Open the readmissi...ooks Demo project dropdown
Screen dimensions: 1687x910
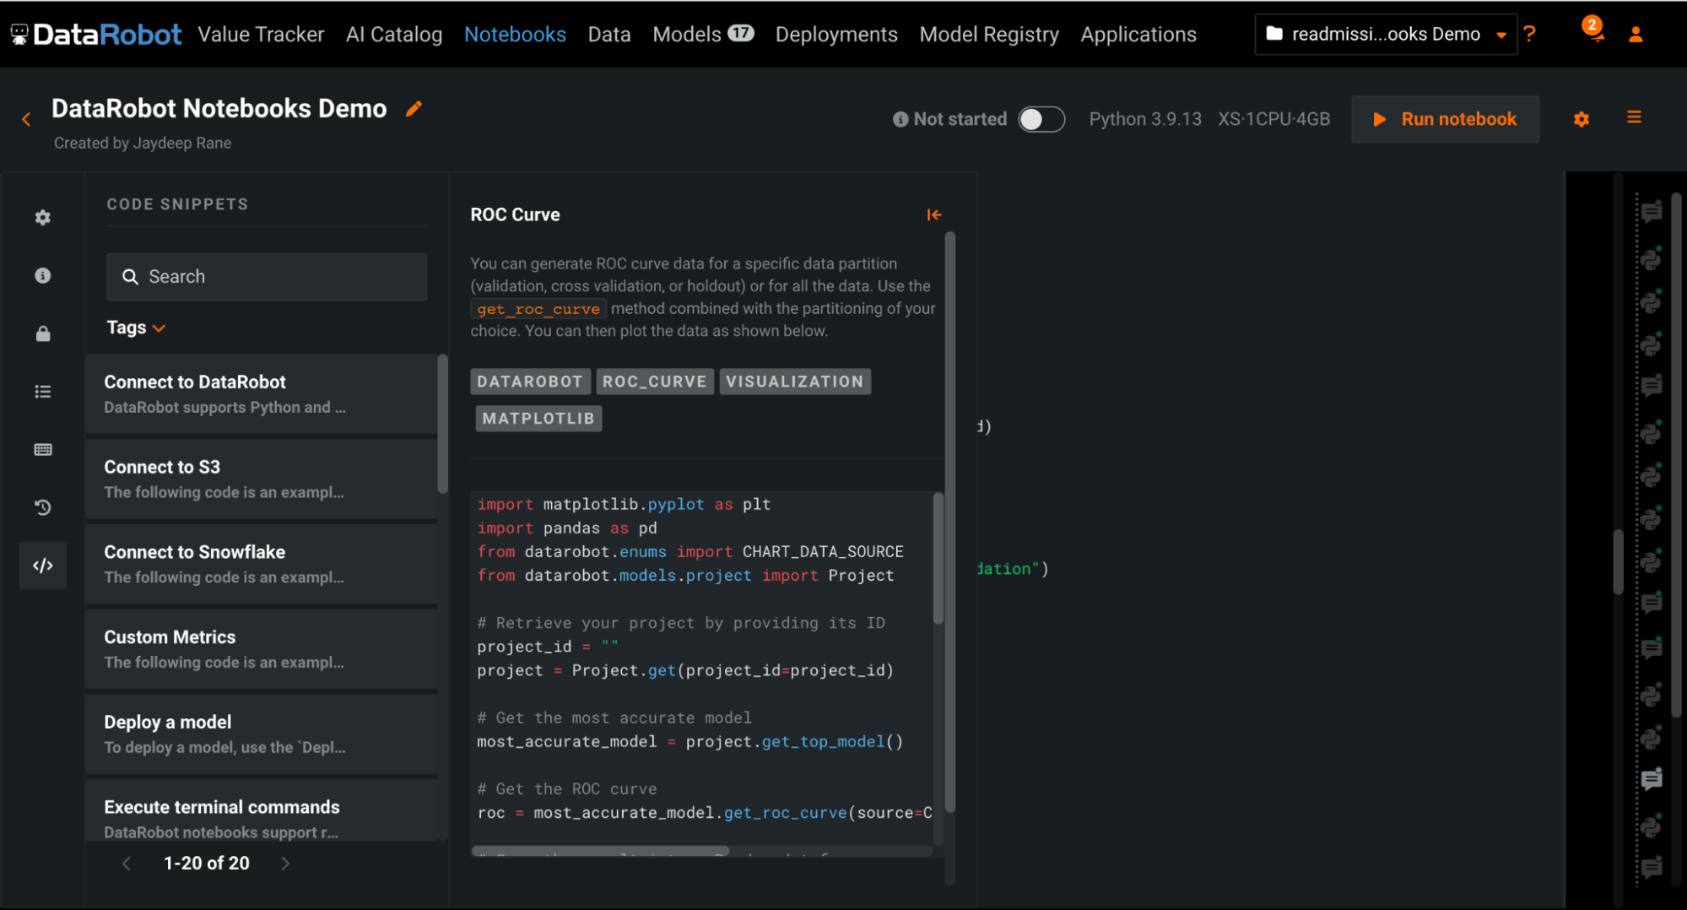(x=1386, y=35)
